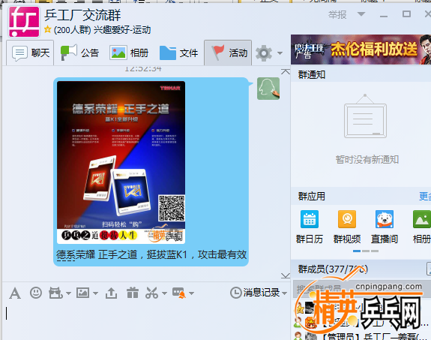This screenshot has height=340, width=431.
Task: Click the 德系荣耀 正手之道 message text
Action: 151,254
